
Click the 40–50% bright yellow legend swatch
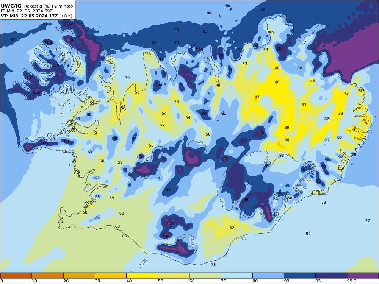(x=142, y=276)
